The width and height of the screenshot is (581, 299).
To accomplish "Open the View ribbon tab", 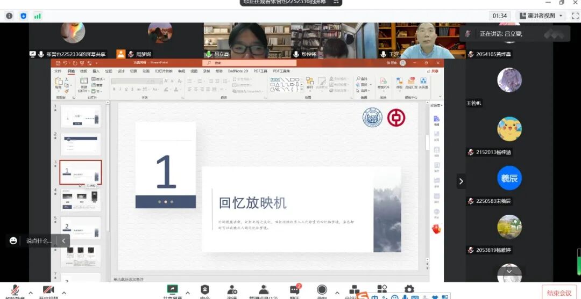I will (x=194, y=71).
